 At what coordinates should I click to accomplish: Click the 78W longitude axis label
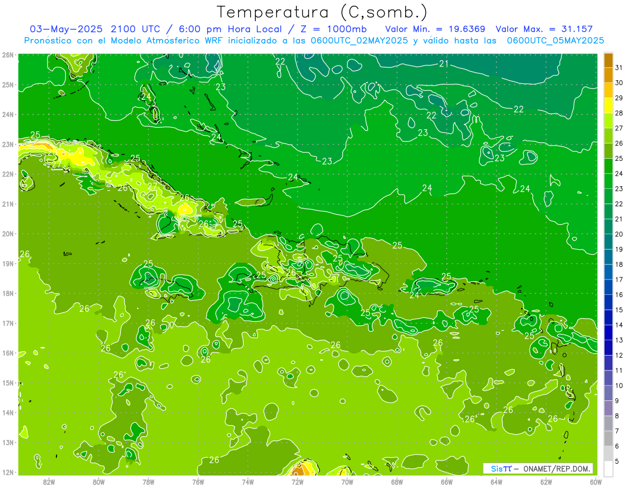148,482
